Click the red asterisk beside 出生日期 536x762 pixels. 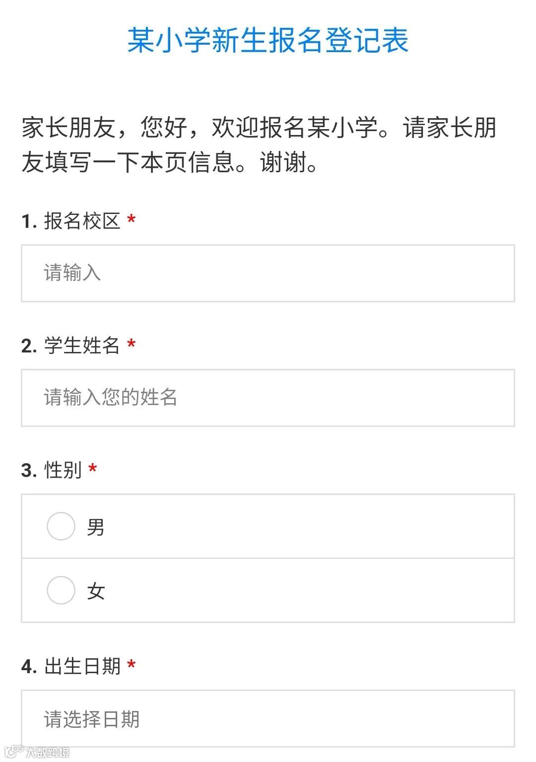[x=132, y=665]
